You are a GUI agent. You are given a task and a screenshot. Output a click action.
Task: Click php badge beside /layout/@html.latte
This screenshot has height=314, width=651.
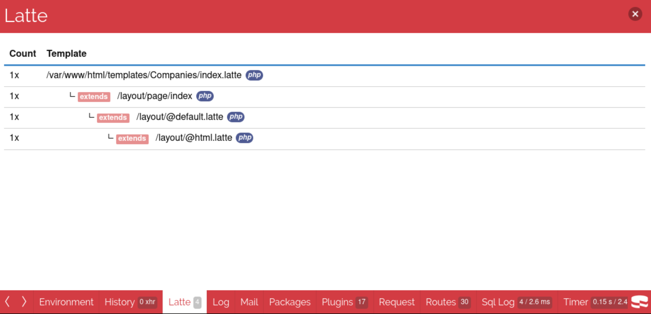tap(244, 138)
